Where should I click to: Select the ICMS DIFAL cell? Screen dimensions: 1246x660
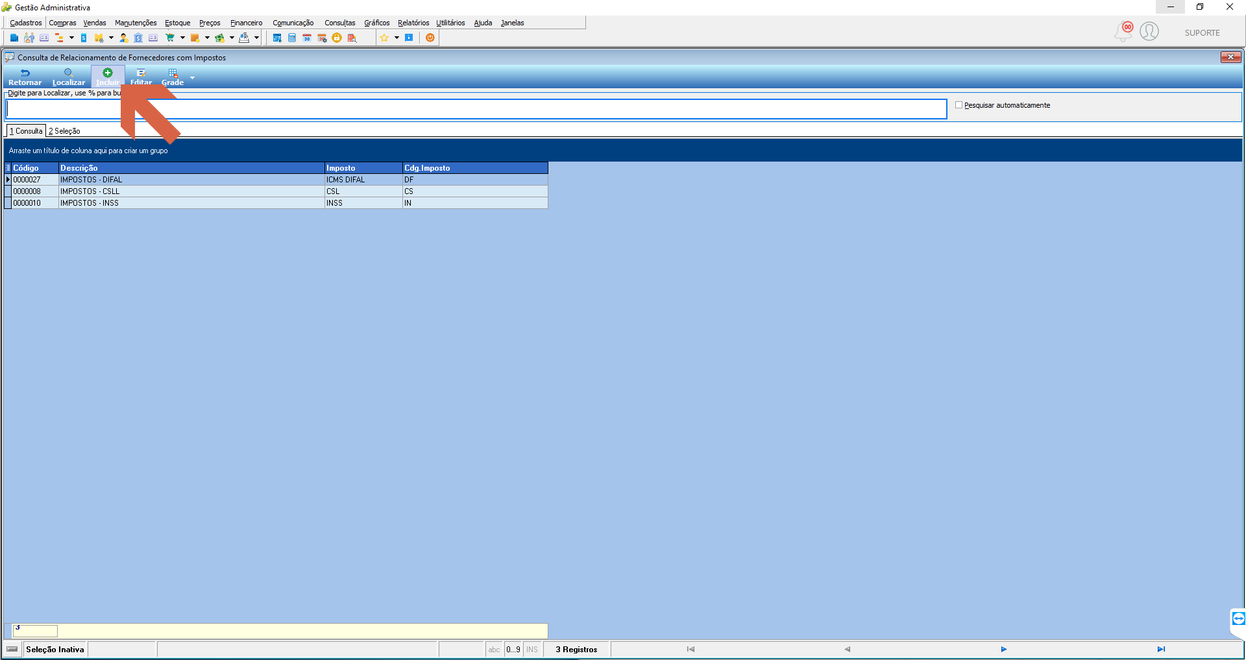(363, 180)
